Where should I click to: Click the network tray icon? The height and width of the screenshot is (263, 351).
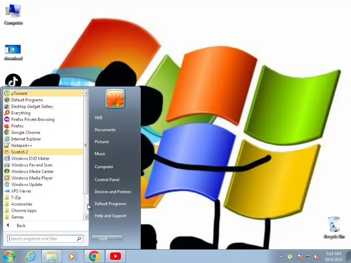coord(308,256)
